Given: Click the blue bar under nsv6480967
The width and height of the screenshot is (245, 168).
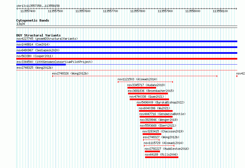Looking at the screenshot, I should pos(127,53).
